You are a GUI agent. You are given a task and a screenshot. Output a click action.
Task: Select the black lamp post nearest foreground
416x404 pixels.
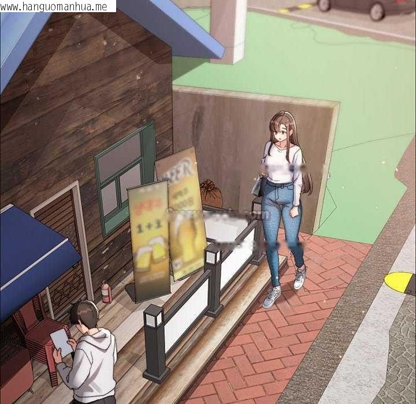(155, 343)
